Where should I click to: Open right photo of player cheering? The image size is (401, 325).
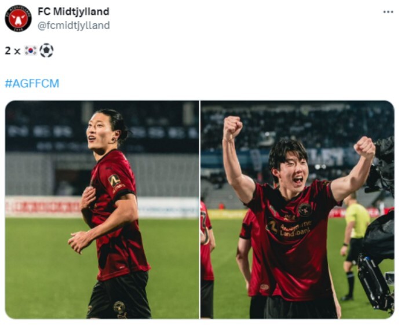(x=297, y=209)
